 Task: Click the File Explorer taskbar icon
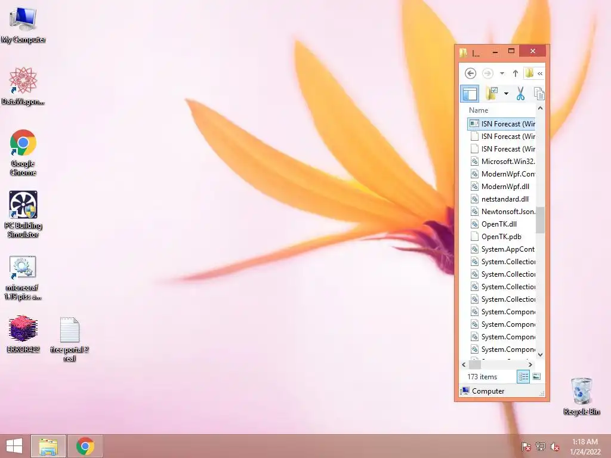pos(48,446)
